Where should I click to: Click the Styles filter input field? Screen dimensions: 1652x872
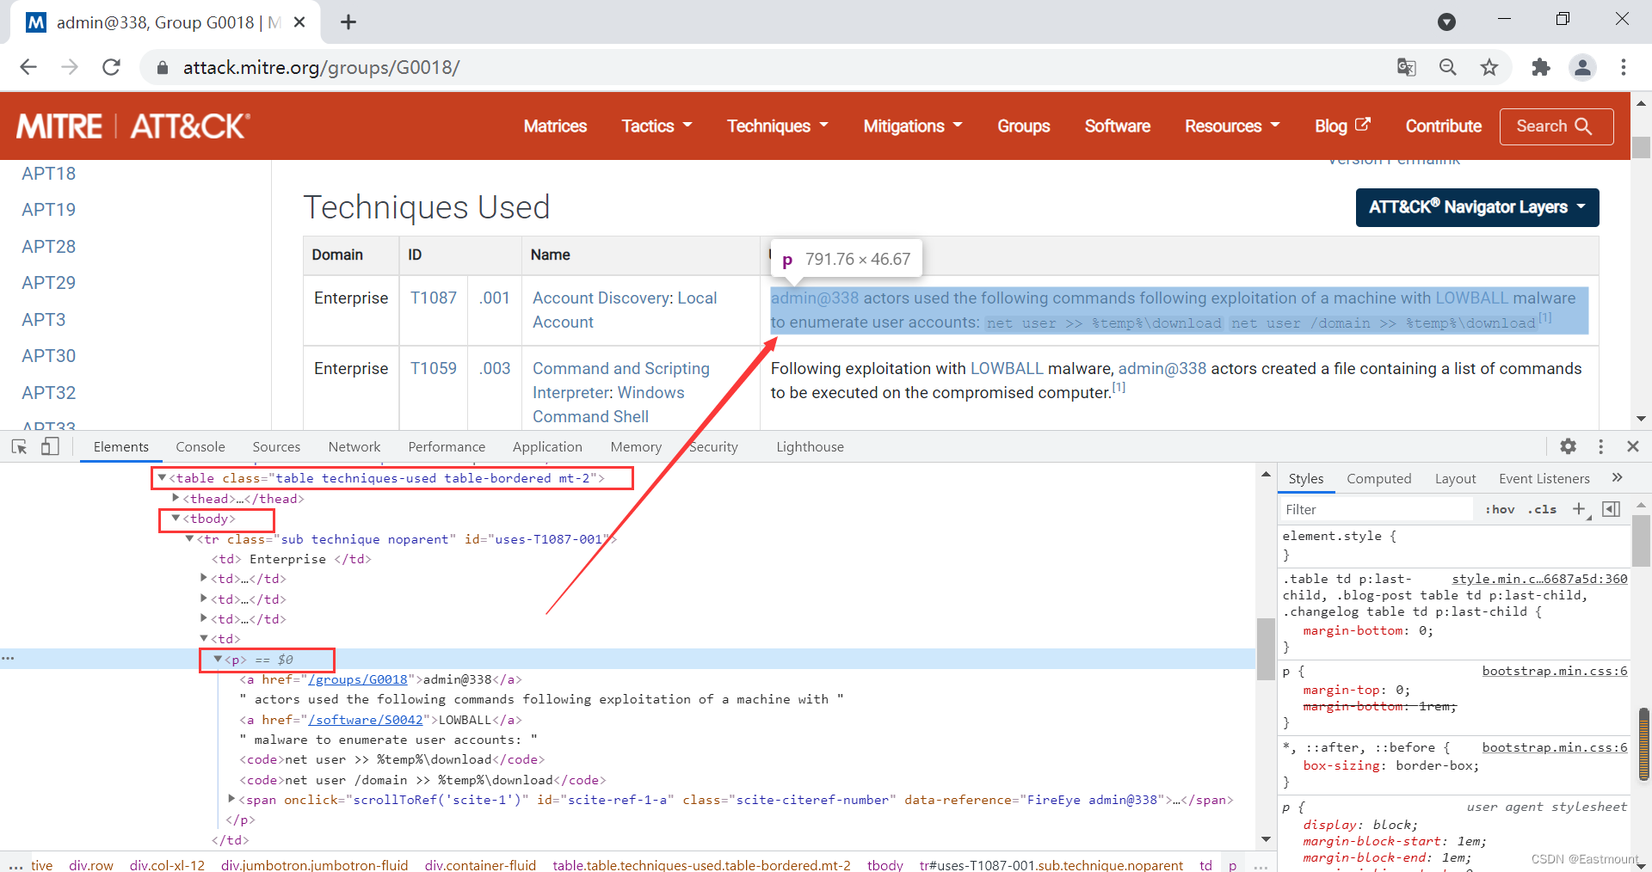coord(1377,509)
